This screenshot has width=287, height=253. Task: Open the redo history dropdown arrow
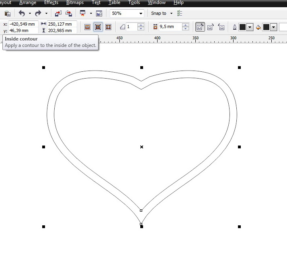click(46, 13)
